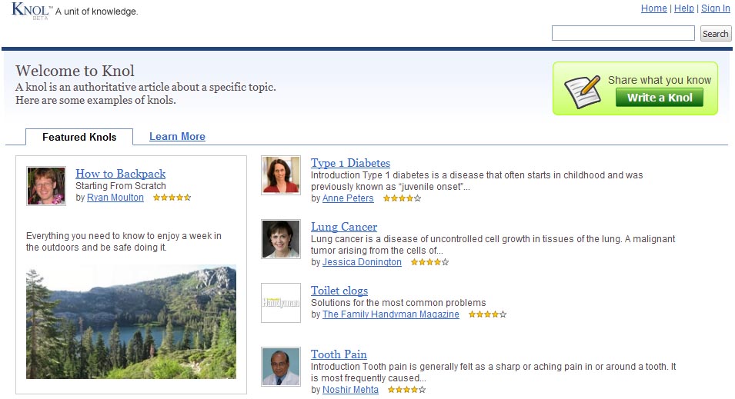
Task: Click the pencil and paper icon
Action: pos(582,91)
